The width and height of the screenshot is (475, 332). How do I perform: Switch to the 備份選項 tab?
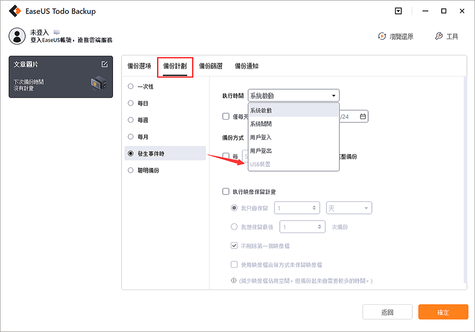coord(139,66)
